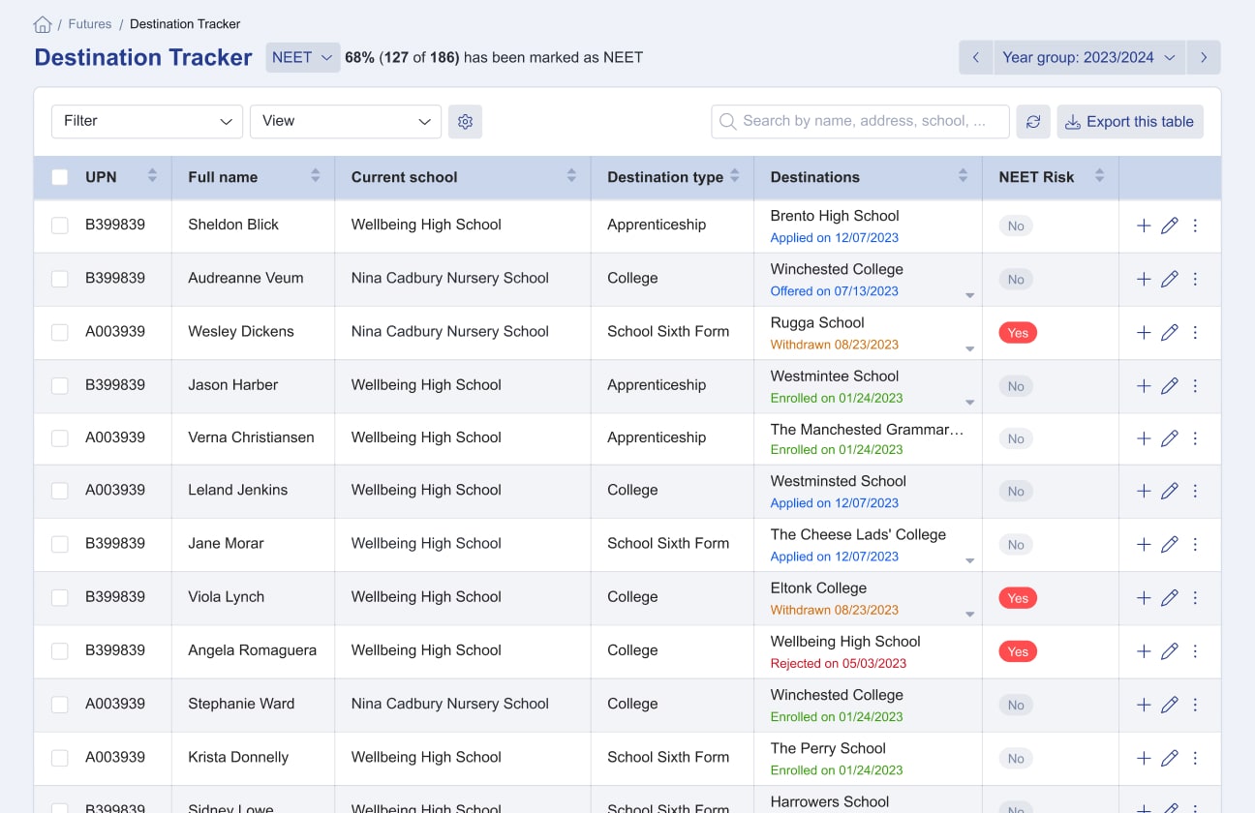This screenshot has height=813, width=1255.
Task: Click Yes NEET risk badge for Wesley Dickens
Action: (1018, 333)
